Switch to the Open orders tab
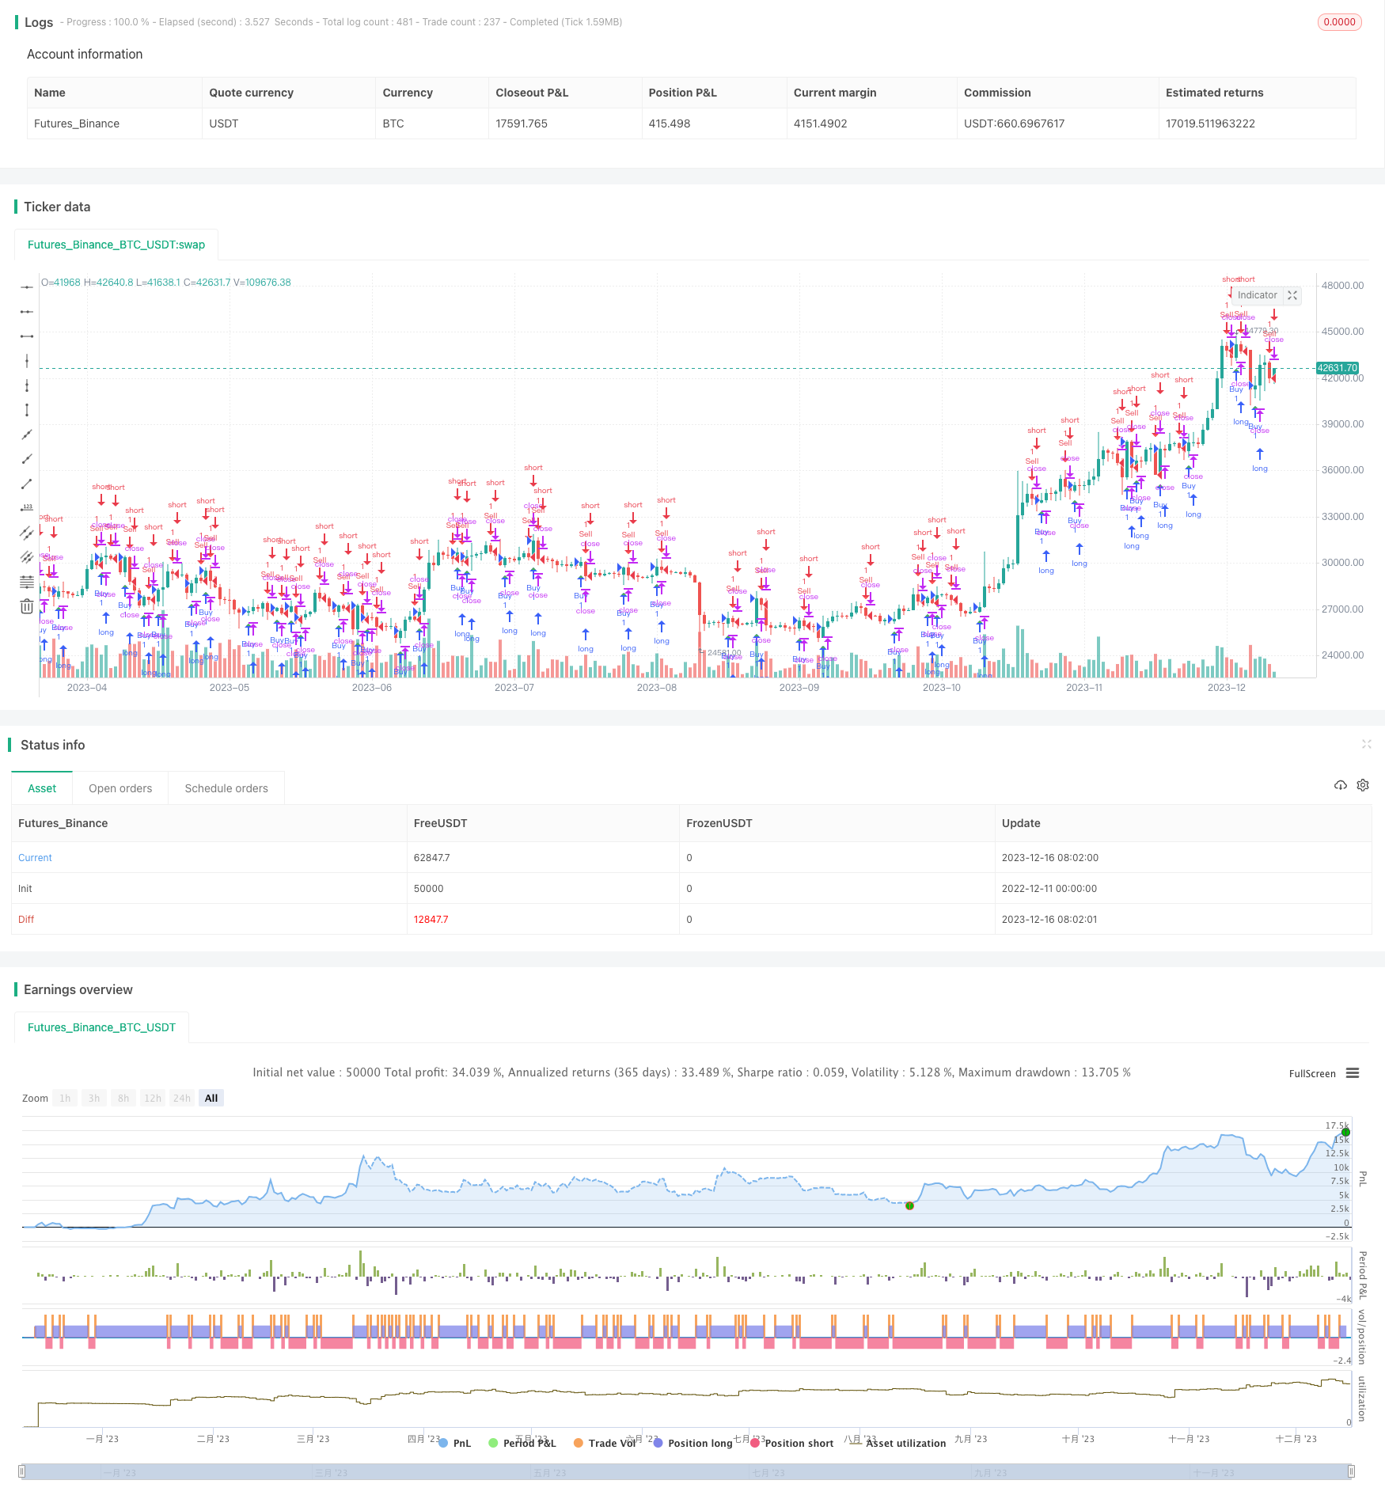 click(120, 788)
